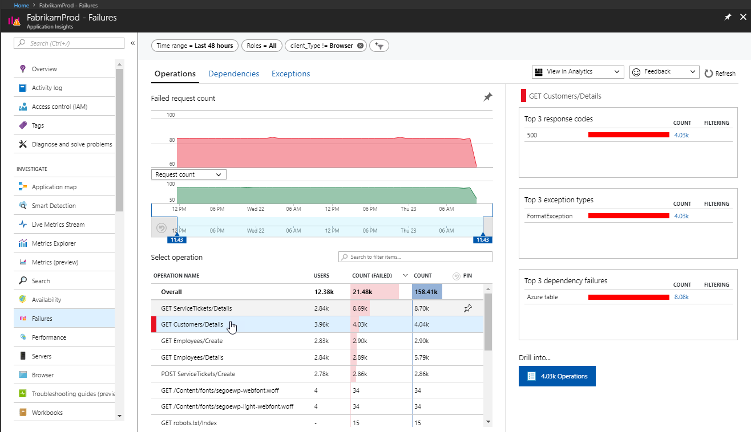Image resolution: width=751 pixels, height=432 pixels.
Task: Refresh the failures data
Action: click(720, 73)
